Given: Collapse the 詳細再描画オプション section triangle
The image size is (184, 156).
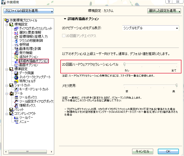Looking at the screenshot, I should pyautogui.click(x=65, y=19).
